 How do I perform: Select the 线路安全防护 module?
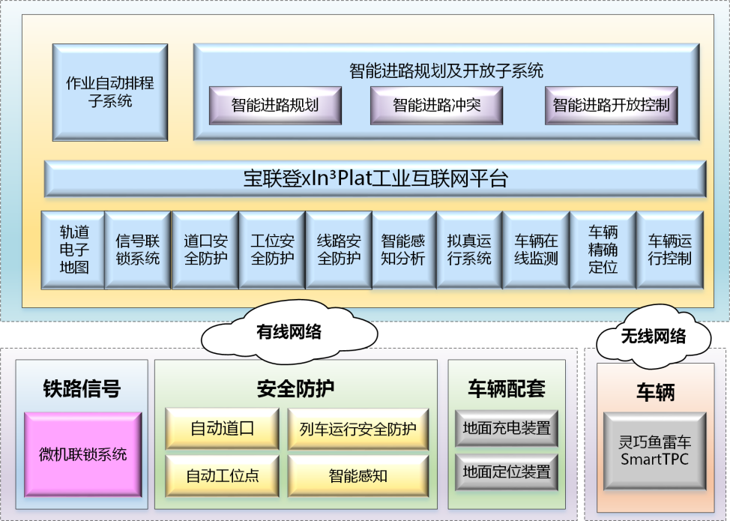(x=339, y=250)
